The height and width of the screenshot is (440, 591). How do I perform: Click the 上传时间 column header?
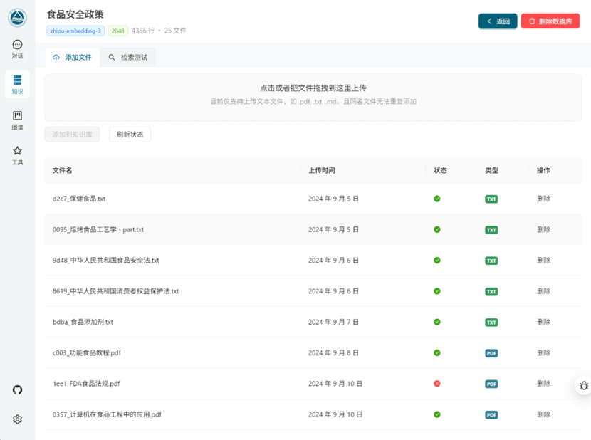coord(322,170)
